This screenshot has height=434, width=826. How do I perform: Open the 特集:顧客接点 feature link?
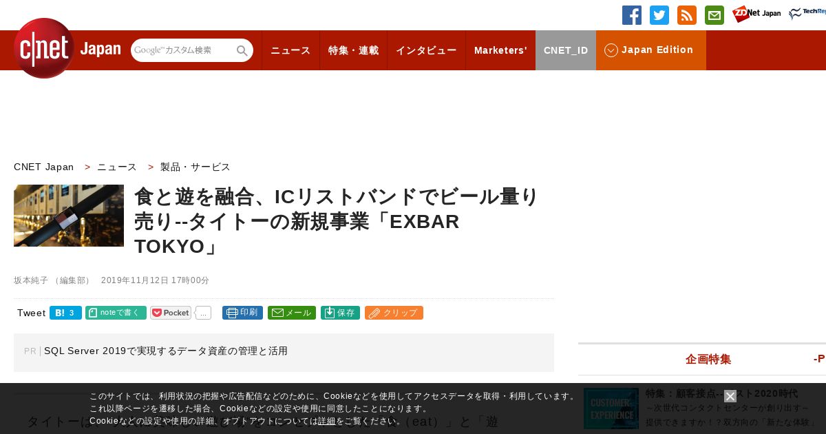click(721, 393)
